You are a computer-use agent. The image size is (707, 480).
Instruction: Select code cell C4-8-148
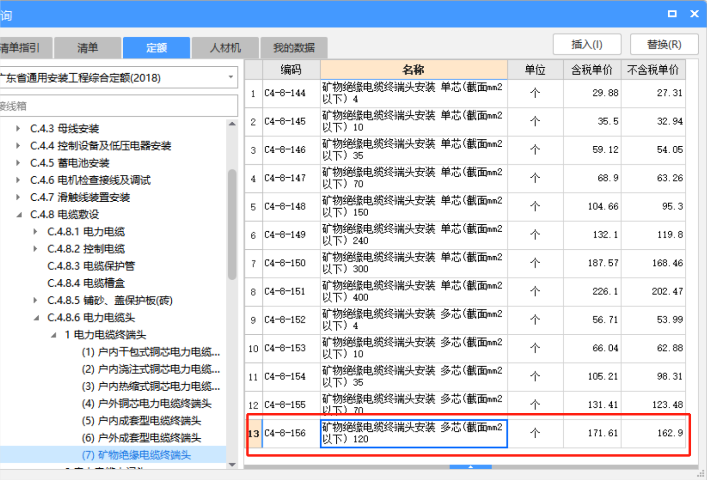click(291, 207)
